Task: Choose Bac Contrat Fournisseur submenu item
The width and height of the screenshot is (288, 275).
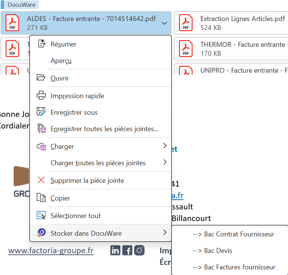Action: pyautogui.click(x=230, y=234)
